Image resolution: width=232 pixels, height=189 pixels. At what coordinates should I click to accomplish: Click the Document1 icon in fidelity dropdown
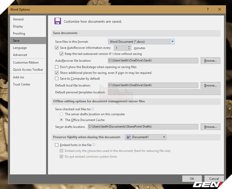click(129, 137)
